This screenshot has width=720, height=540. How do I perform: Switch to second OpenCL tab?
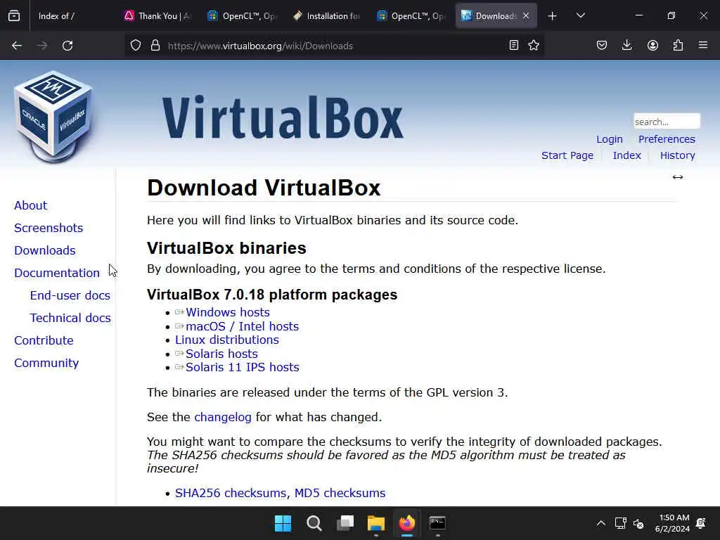pyautogui.click(x=411, y=16)
